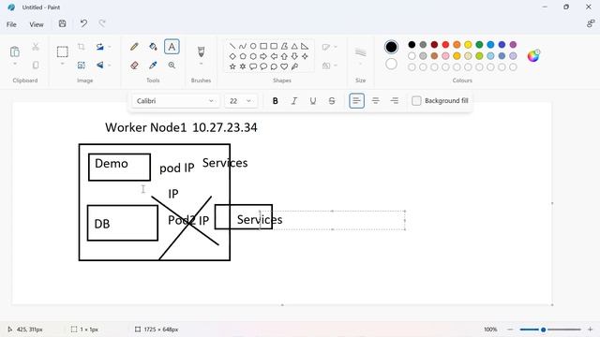Click the Cut scissors icon
The image size is (600, 337).
point(36,47)
